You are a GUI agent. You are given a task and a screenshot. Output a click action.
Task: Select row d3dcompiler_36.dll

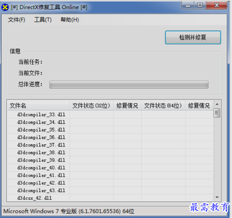click(110, 138)
